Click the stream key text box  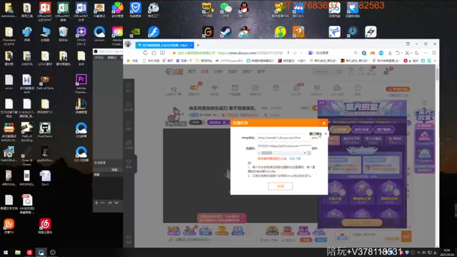(284, 146)
